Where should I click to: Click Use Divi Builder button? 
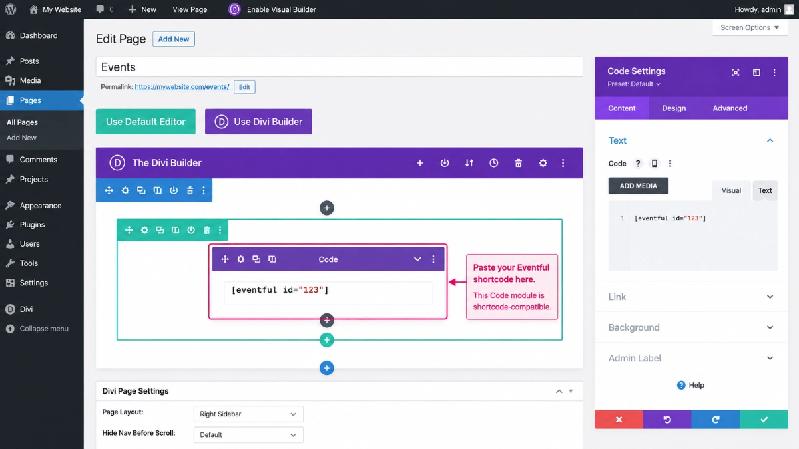click(x=258, y=122)
